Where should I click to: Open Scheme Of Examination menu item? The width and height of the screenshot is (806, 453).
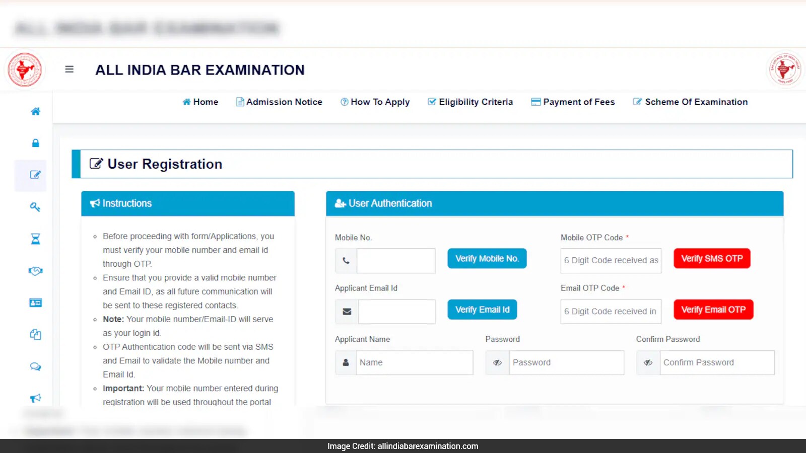pyautogui.click(x=691, y=102)
